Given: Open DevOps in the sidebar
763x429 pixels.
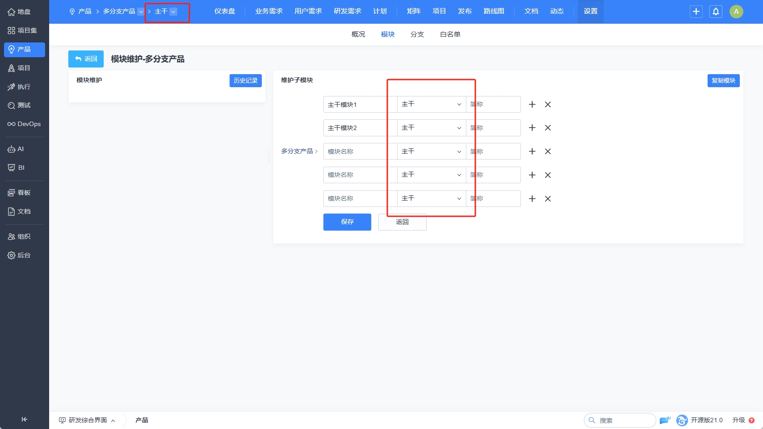Looking at the screenshot, I should 24,124.
